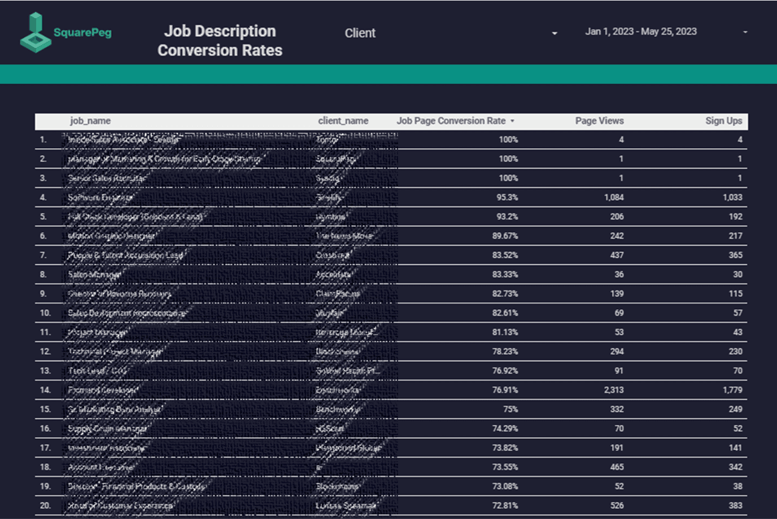Select the 93.2% conversion rate cell

tap(507, 217)
